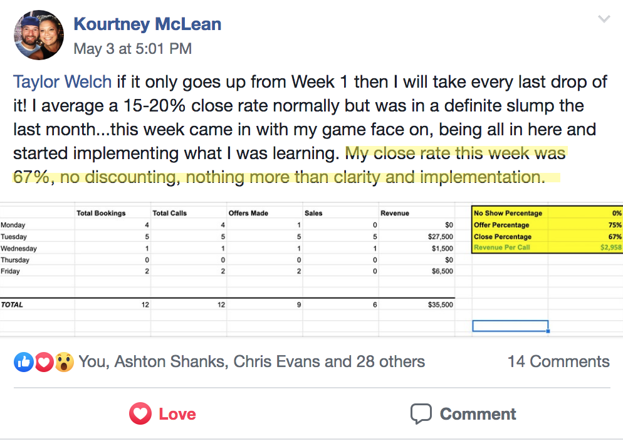Click the Taylor Welch tagged name
623x446 pixels.
[63, 81]
